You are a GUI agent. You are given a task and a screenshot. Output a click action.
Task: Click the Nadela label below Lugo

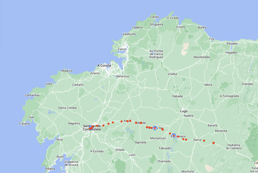(188, 116)
